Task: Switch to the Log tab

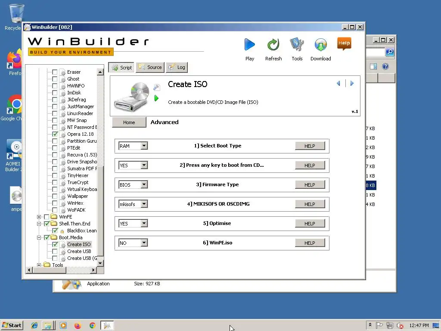Action: click(177, 67)
